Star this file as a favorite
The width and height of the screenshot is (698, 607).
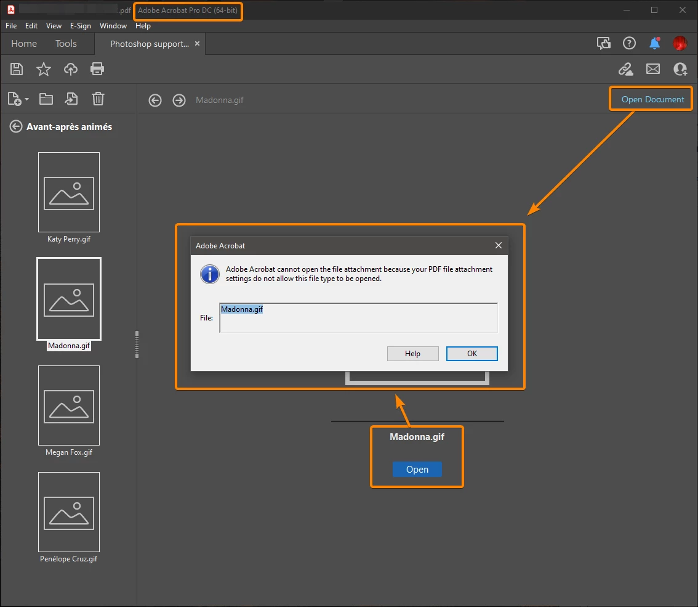click(44, 69)
